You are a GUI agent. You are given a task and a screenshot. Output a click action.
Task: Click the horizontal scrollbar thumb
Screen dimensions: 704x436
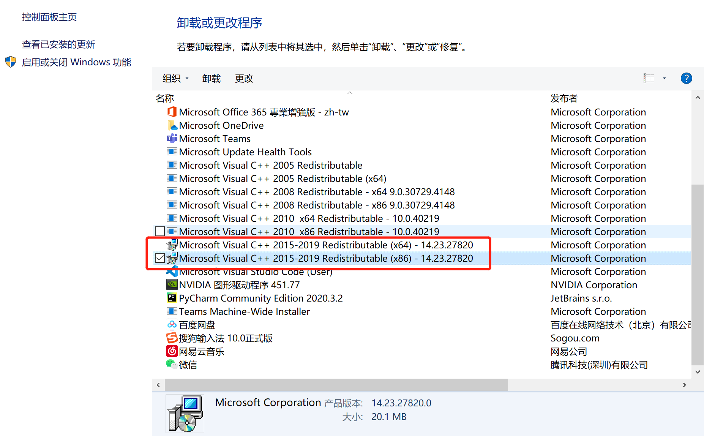pyautogui.click(x=336, y=385)
